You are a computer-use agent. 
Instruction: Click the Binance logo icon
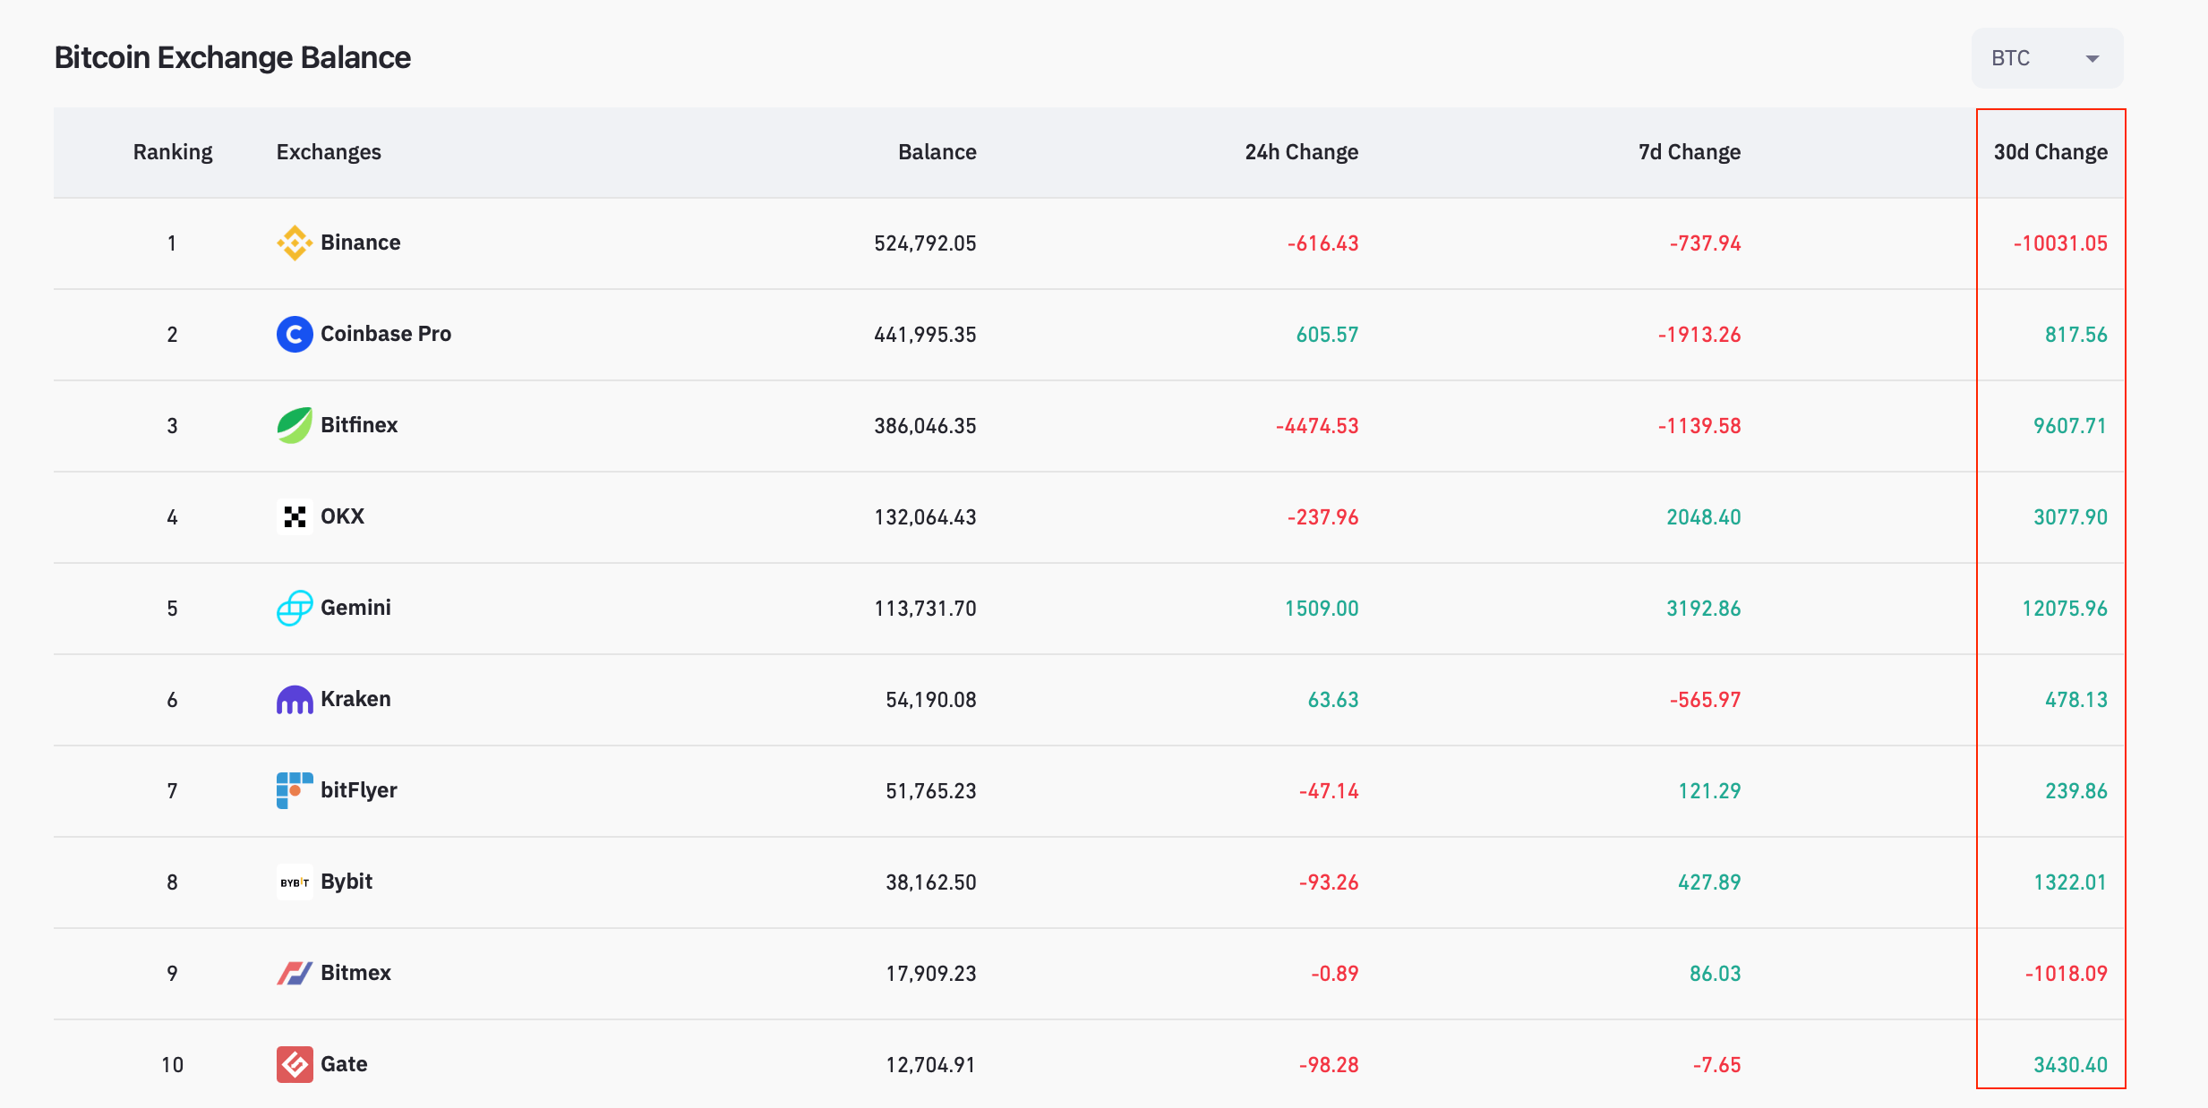coord(294,243)
